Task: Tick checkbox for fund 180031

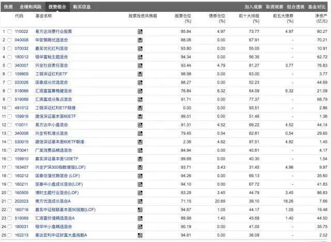Action: coord(9,227)
